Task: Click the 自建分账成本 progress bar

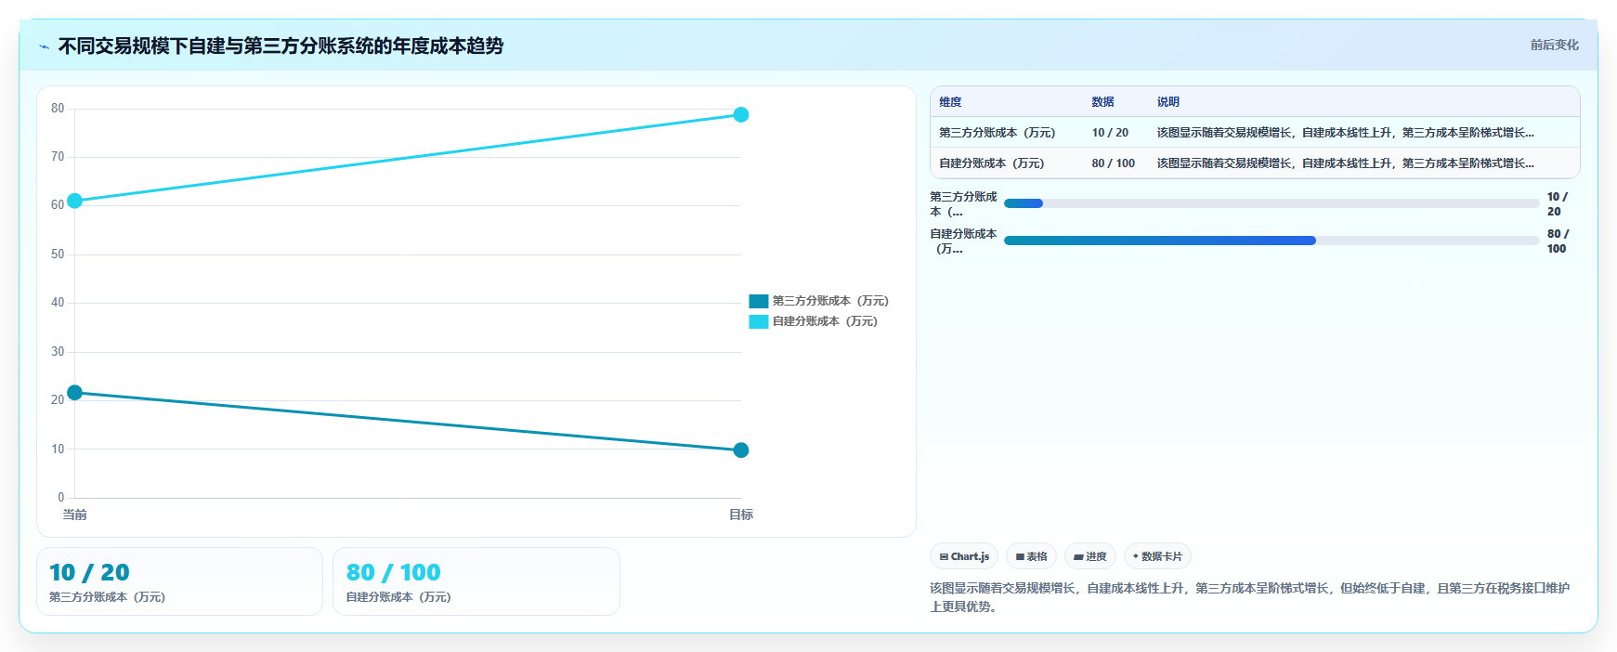Action: 1271,241
